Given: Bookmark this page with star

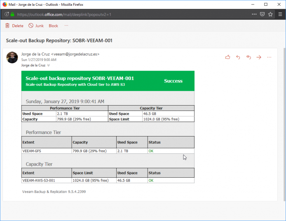Looking at the screenshot, I should 270,14.
